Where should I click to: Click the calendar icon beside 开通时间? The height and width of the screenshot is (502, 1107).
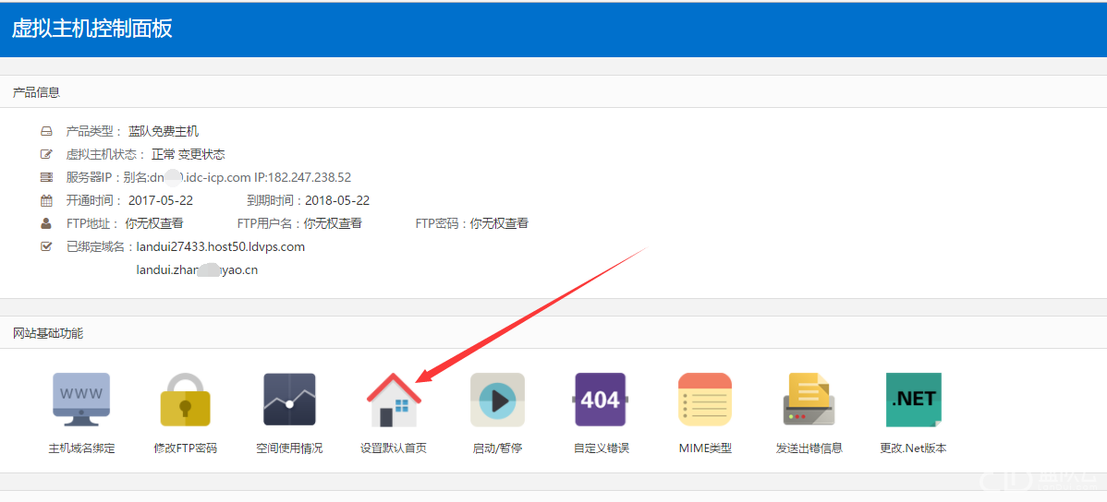click(x=46, y=200)
